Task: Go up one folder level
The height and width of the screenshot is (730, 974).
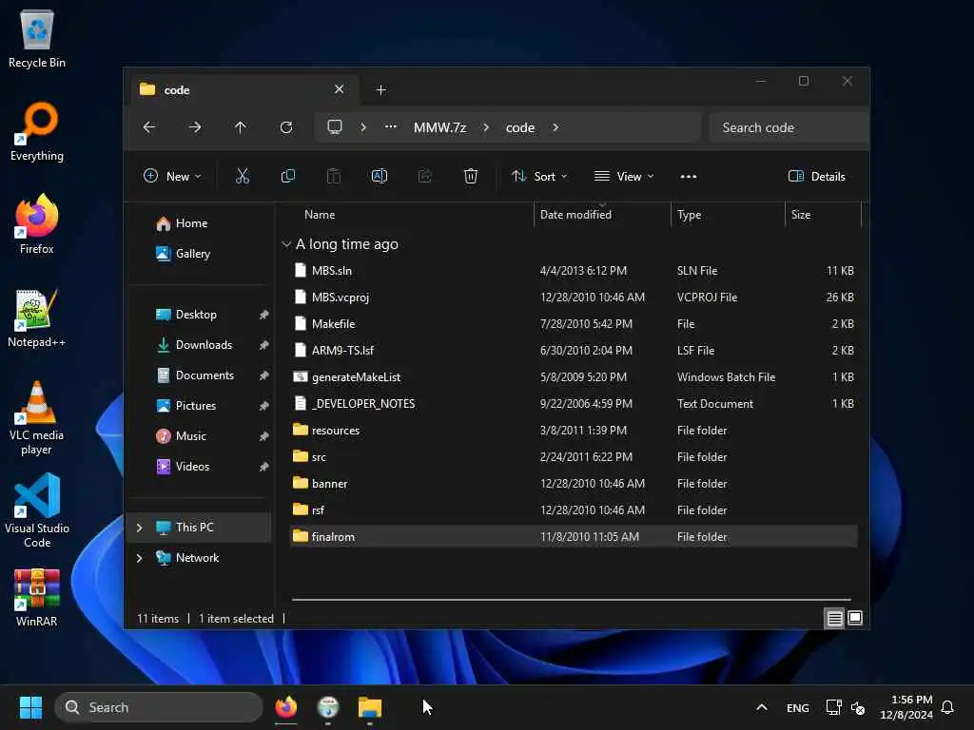Action: [x=241, y=127]
